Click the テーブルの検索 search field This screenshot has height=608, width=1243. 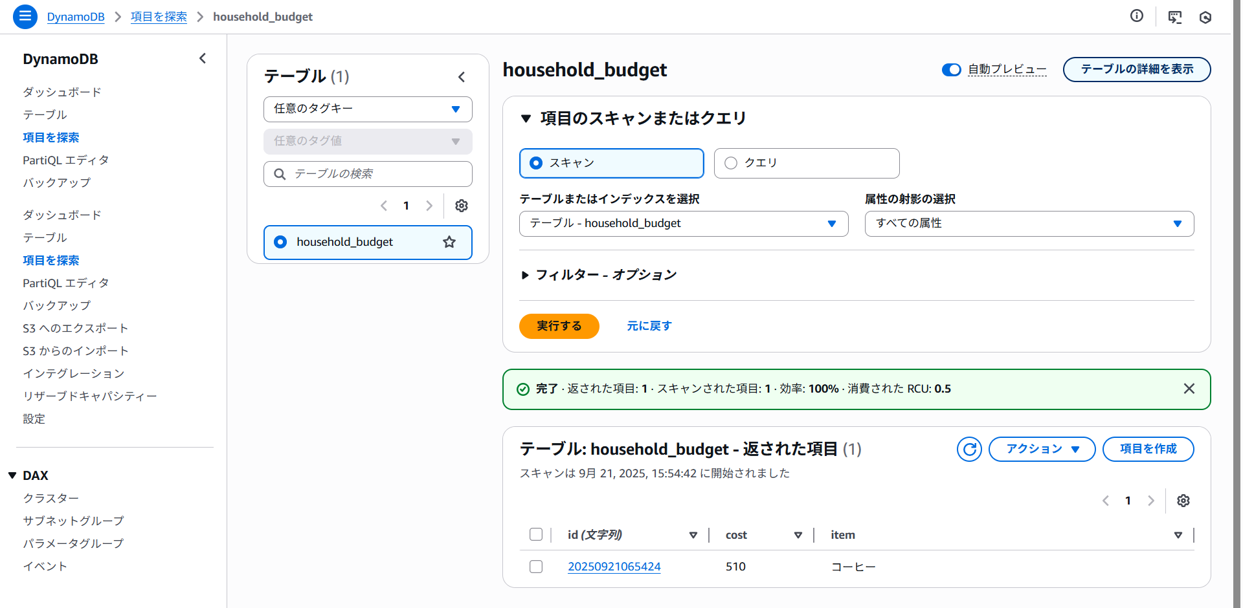[x=375, y=174]
